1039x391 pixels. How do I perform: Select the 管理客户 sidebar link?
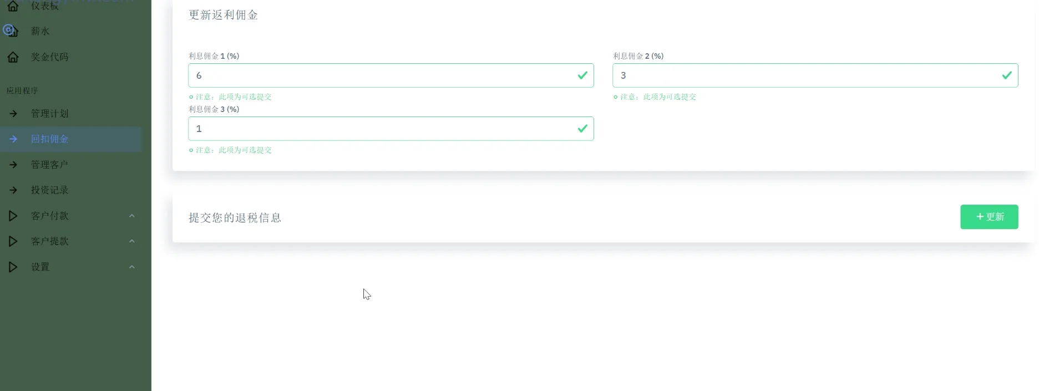(x=50, y=165)
